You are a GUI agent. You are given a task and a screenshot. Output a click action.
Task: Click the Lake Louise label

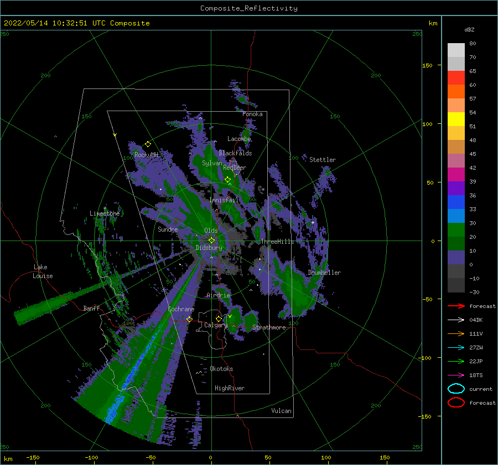click(43, 271)
